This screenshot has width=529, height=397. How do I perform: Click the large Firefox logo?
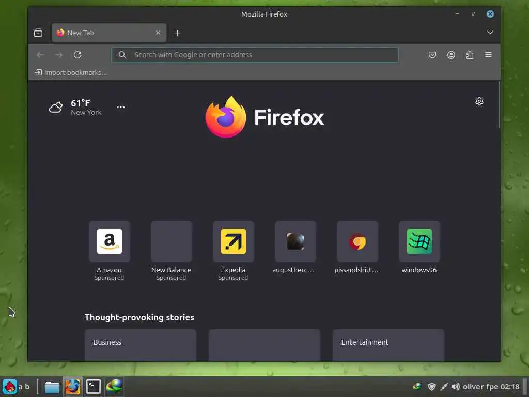pyautogui.click(x=265, y=117)
